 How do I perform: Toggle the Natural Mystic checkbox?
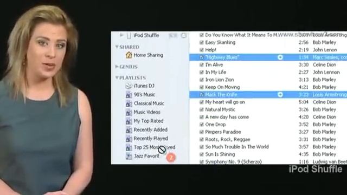pos(201,109)
